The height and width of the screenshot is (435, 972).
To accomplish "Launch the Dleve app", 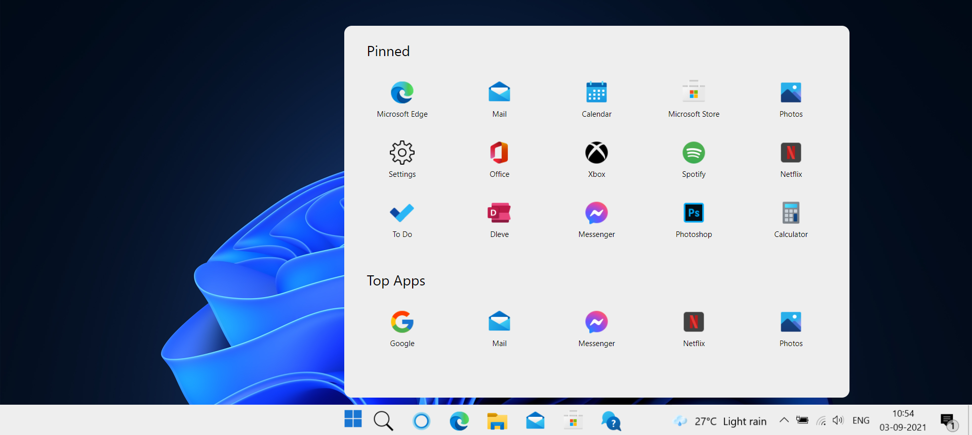I will tap(499, 220).
